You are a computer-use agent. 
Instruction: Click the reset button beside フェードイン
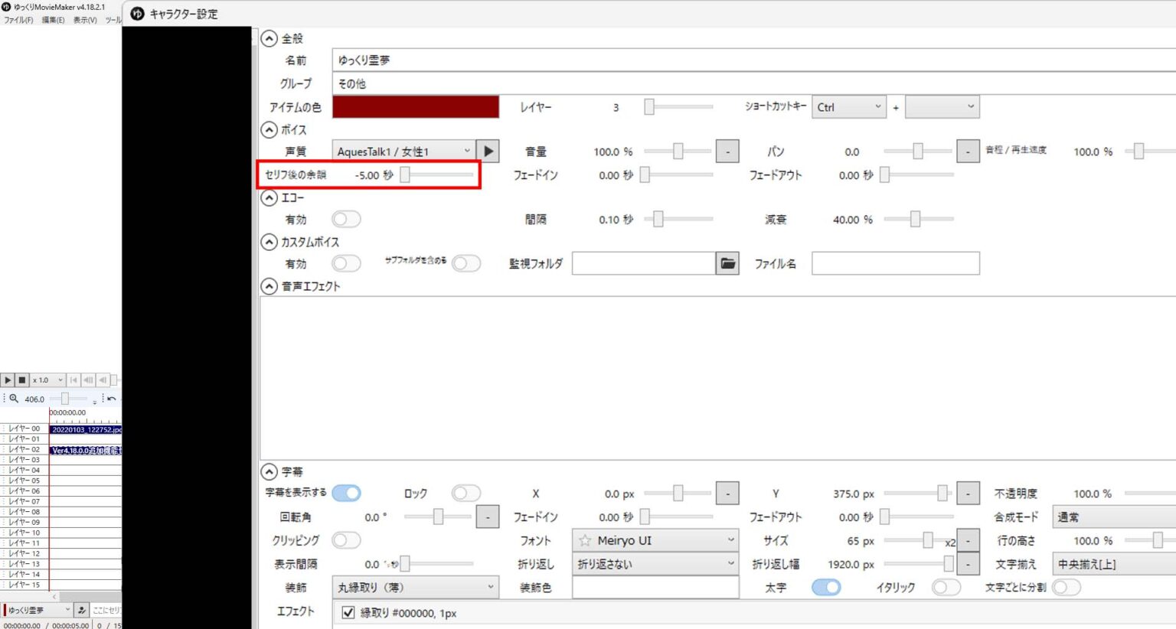point(488,517)
